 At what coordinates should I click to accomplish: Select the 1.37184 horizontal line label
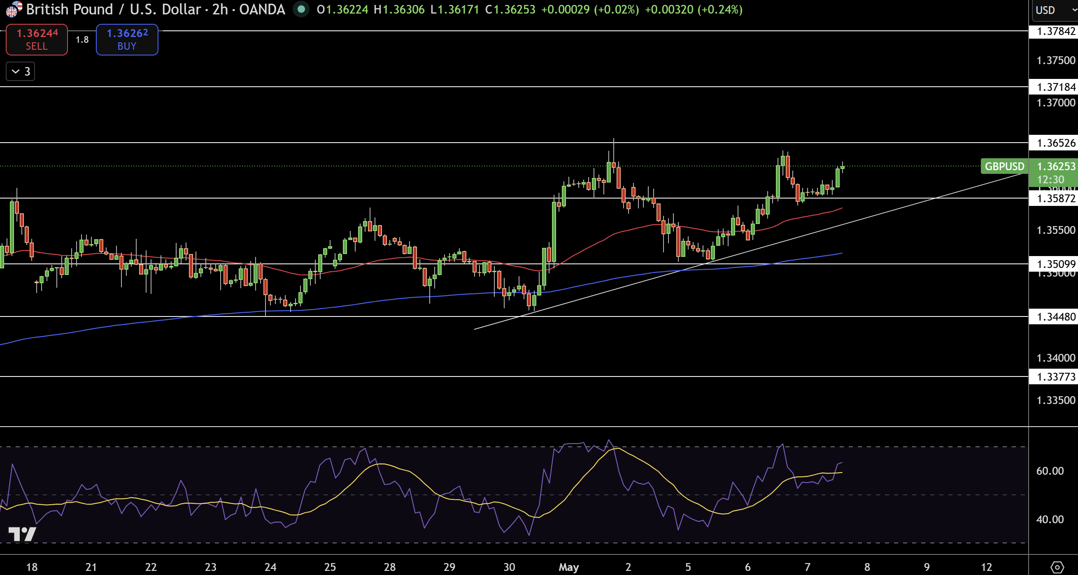(x=1054, y=87)
